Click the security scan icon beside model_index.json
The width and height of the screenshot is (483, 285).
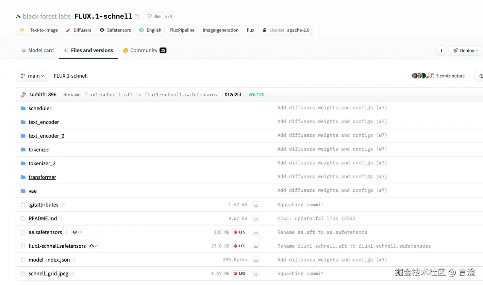pos(74,260)
